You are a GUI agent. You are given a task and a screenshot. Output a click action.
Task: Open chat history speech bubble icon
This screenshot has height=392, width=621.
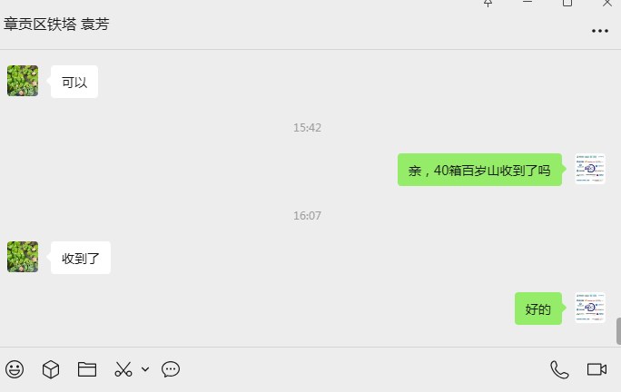pos(171,369)
